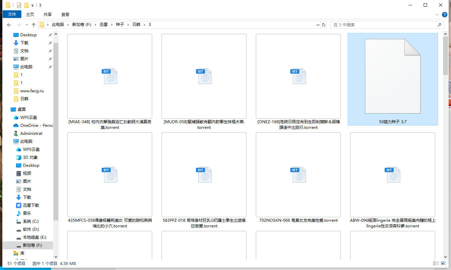Select the MUDR-058 torrent file thumbnail
Screen dimensions: 451x270
[x=204, y=76]
